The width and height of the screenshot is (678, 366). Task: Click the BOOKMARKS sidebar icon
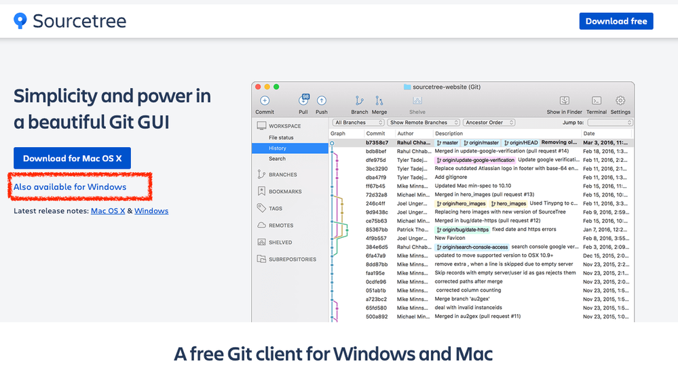(261, 191)
